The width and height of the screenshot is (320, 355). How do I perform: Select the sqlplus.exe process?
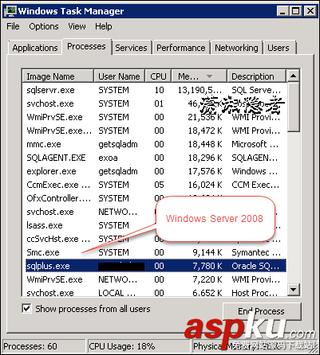pos(156,266)
